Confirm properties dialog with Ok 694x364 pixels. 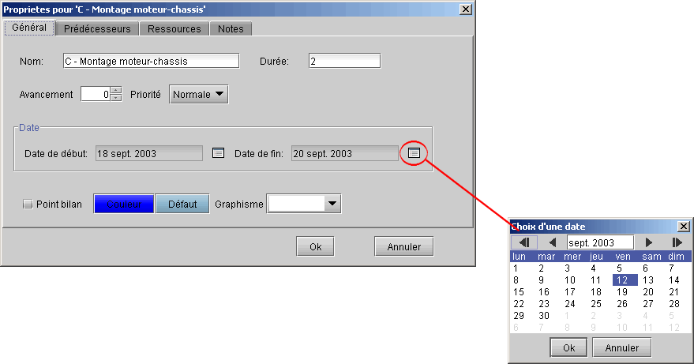(315, 246)
